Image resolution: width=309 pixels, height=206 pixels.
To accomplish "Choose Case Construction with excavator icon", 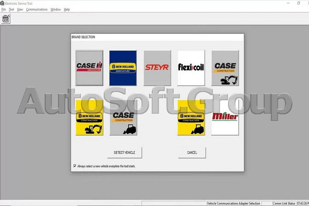I will (225, 68).
